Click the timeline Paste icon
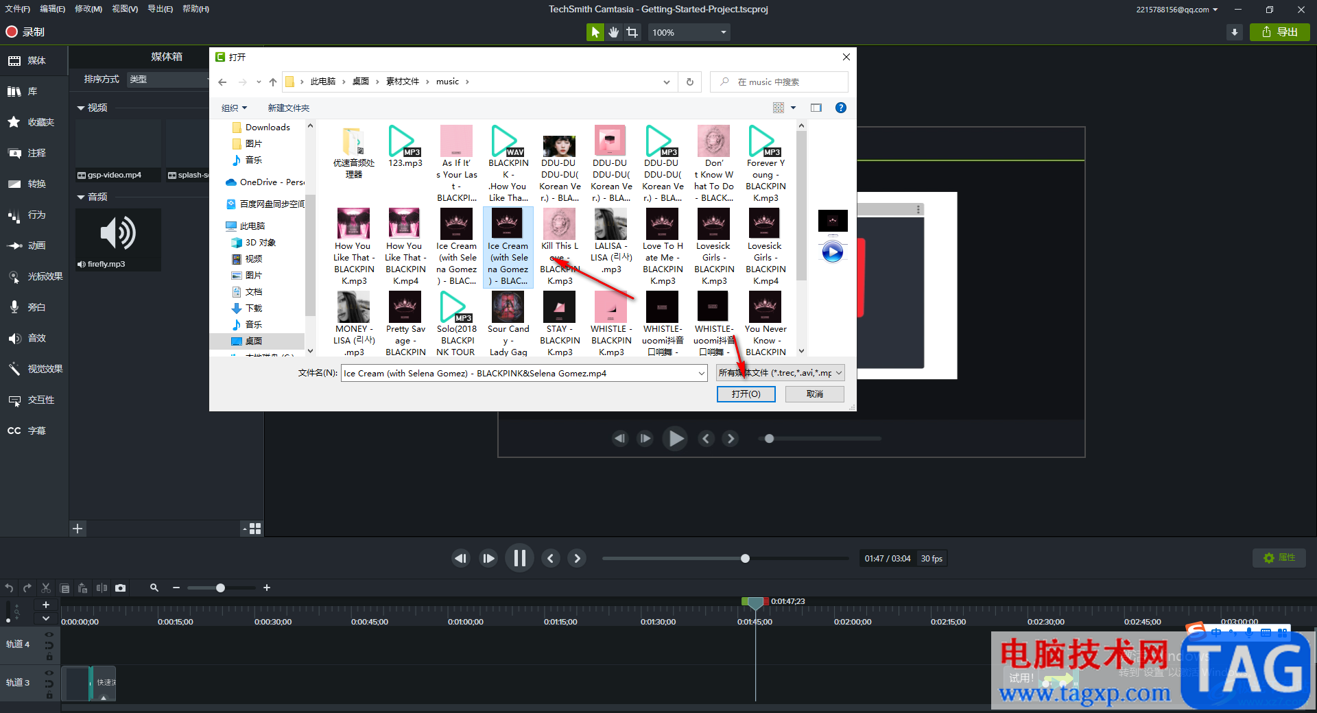The image size is (1317, 713). coord(83,588)
